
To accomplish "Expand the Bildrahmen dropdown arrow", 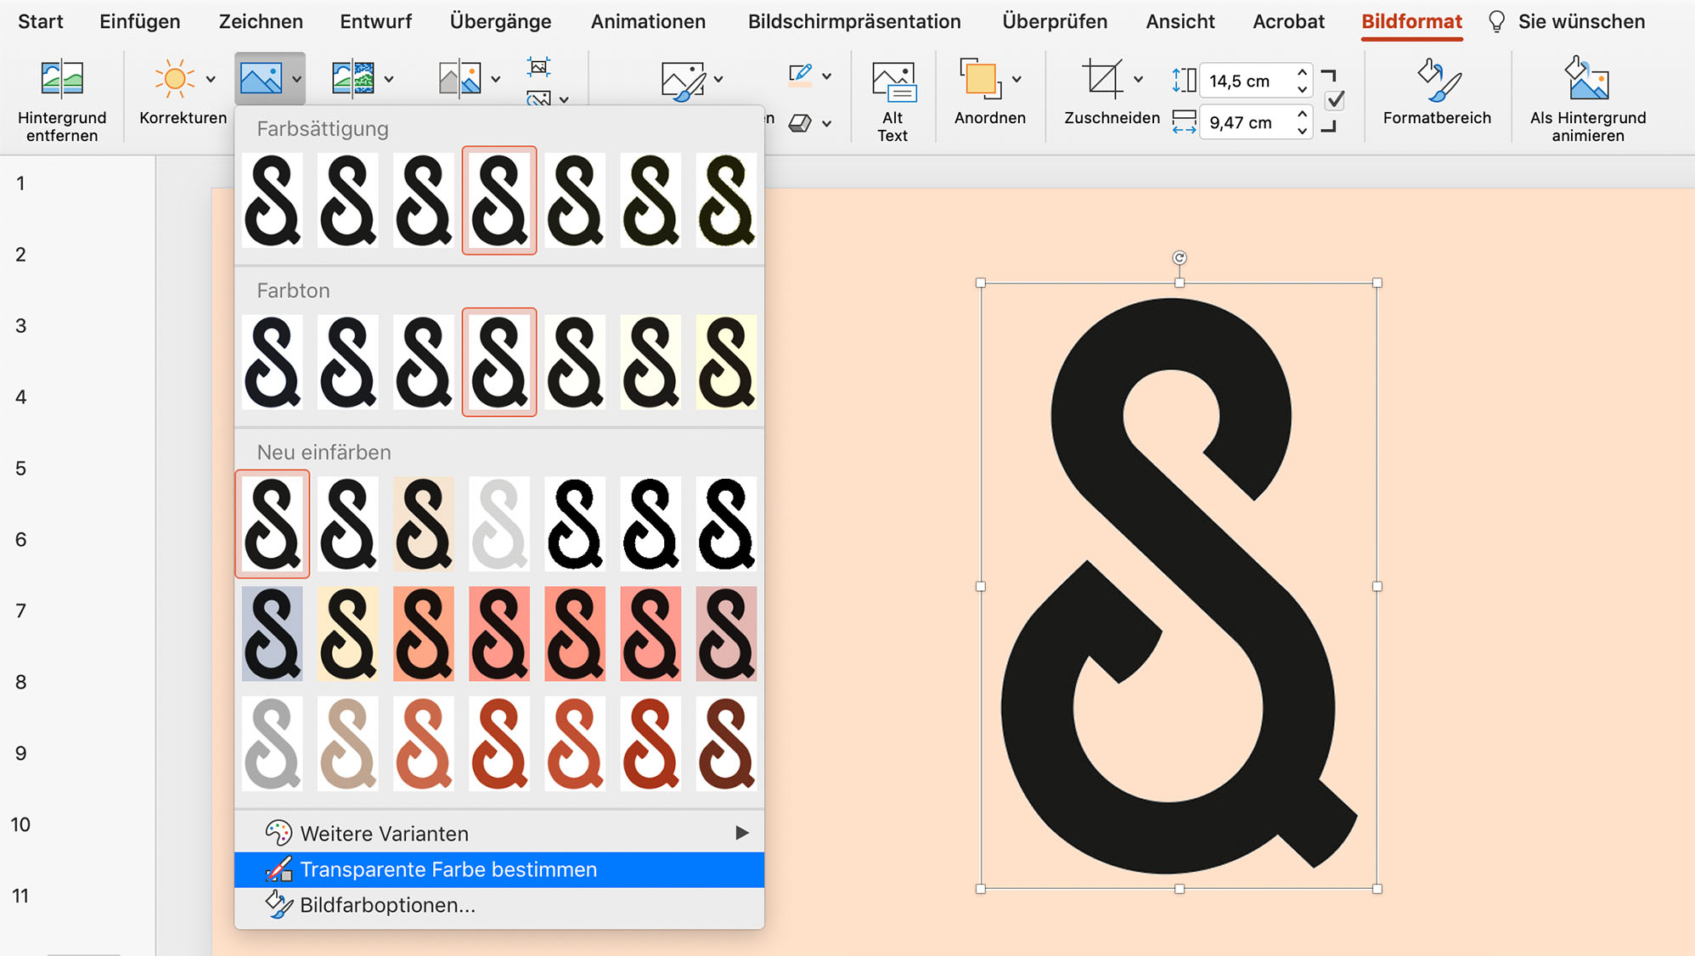I will (827, 76).
